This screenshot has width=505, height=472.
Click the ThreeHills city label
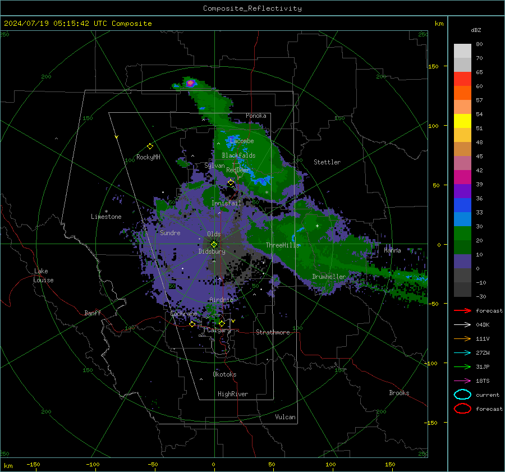pos(282,245)
